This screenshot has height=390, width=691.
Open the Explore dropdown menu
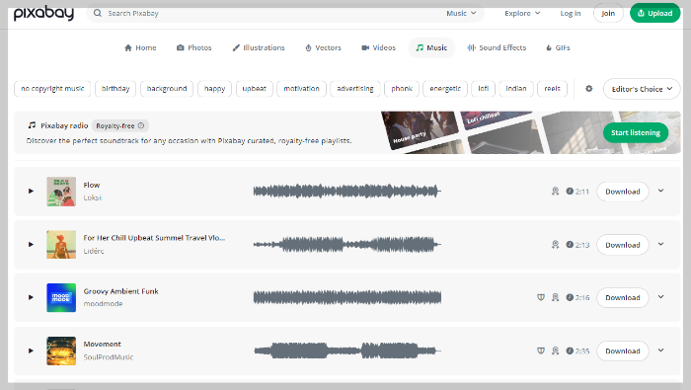[522, 13]
